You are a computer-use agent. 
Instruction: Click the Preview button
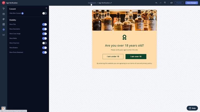[x=179, y=3]
